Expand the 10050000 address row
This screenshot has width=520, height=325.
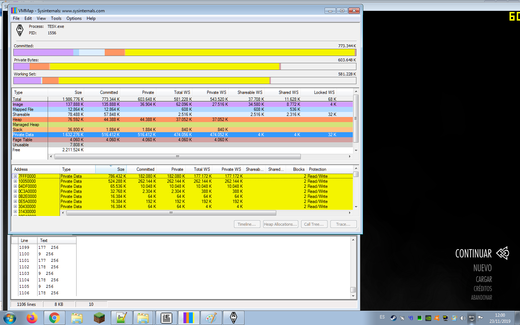pos(15,181)
